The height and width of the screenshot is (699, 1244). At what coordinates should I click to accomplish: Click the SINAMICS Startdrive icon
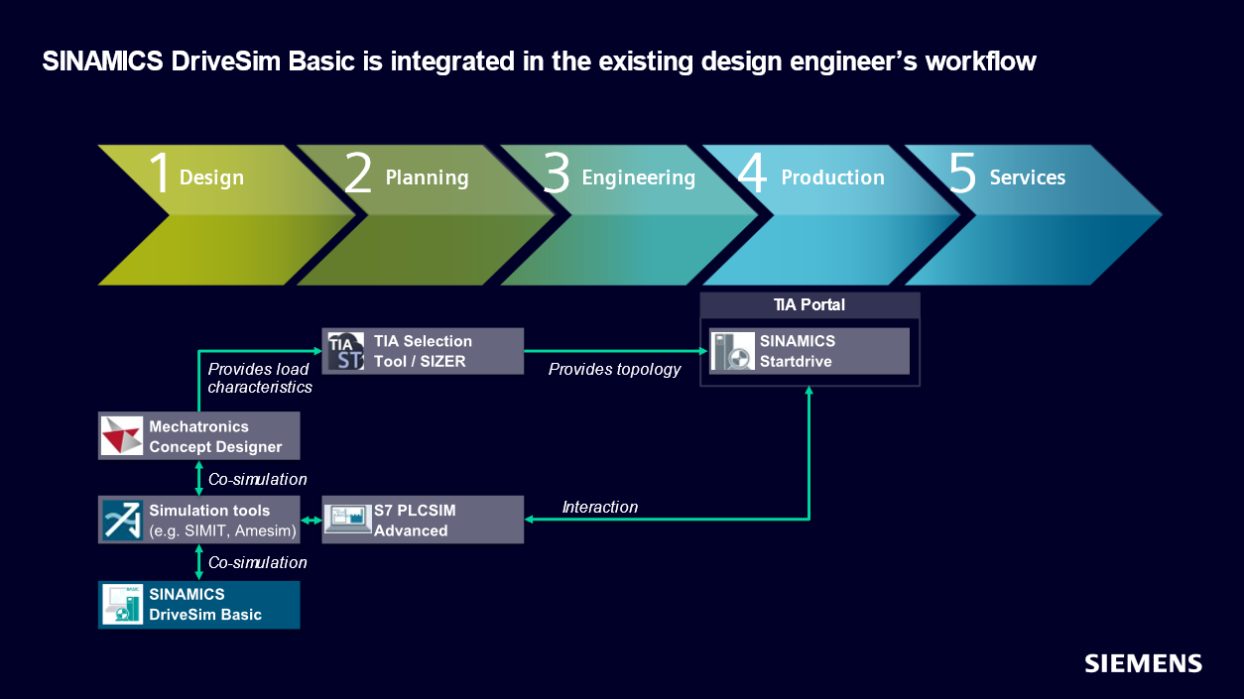732,351
